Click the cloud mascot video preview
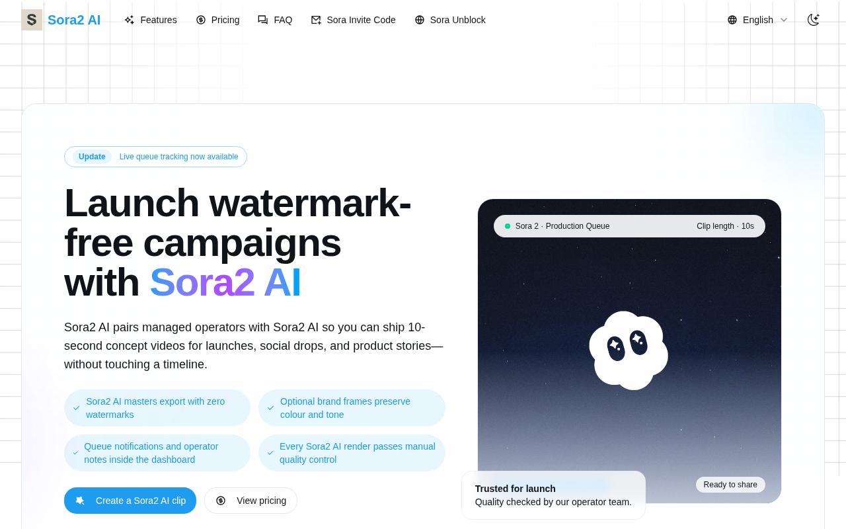This screenshot has width=846, height=529. click(x=629, y=350)
